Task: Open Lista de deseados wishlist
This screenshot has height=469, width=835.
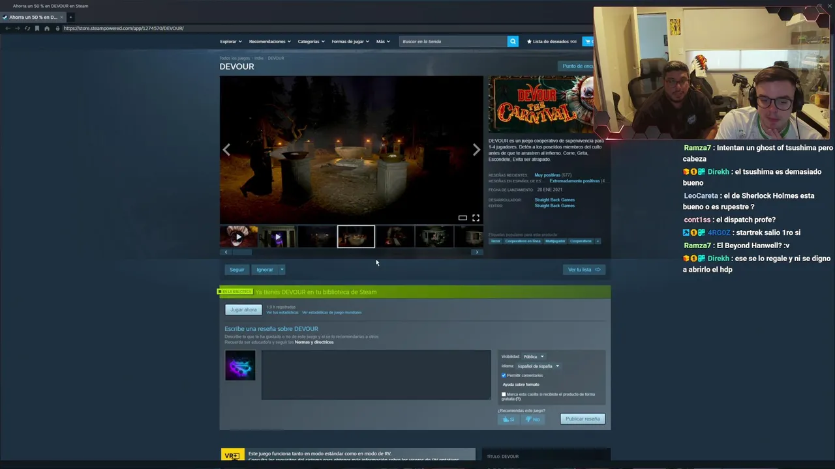Action: 552,41
